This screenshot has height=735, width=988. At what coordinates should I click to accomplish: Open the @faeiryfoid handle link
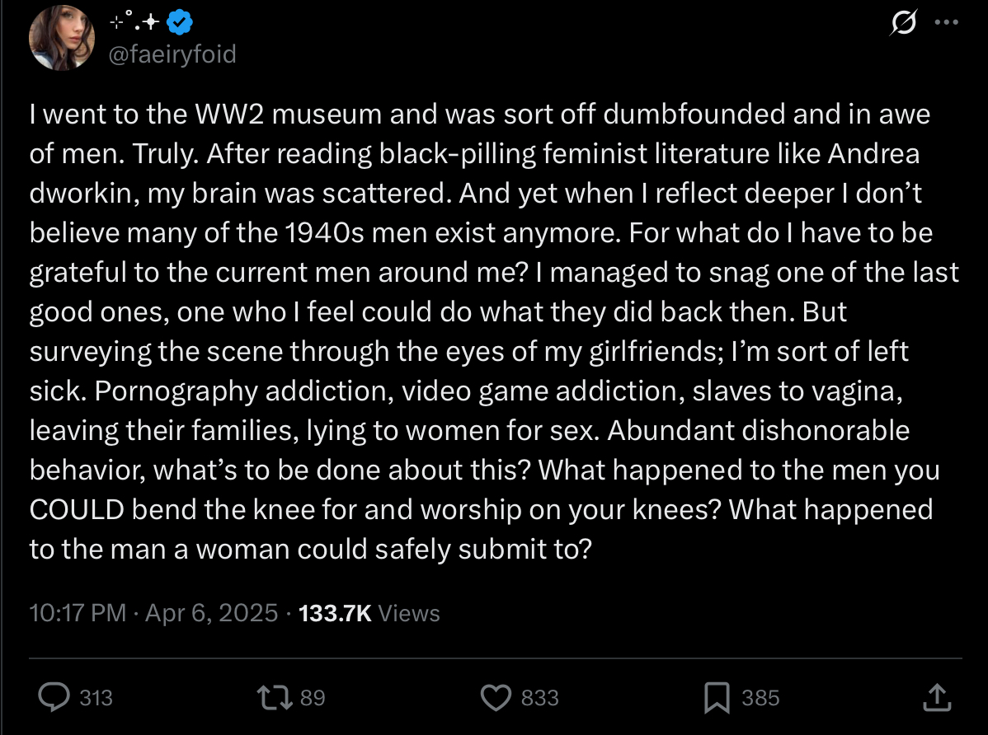pos(172,54)
